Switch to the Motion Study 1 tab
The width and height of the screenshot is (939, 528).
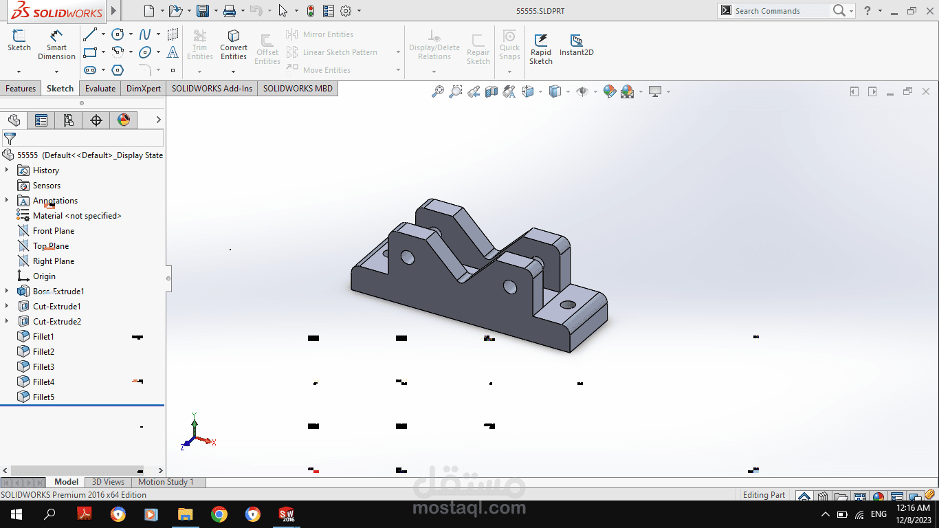166,482
